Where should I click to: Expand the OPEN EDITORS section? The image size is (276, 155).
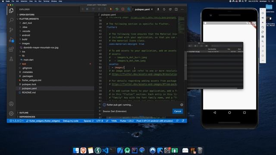pyautogui.click(x=27, y=15)
